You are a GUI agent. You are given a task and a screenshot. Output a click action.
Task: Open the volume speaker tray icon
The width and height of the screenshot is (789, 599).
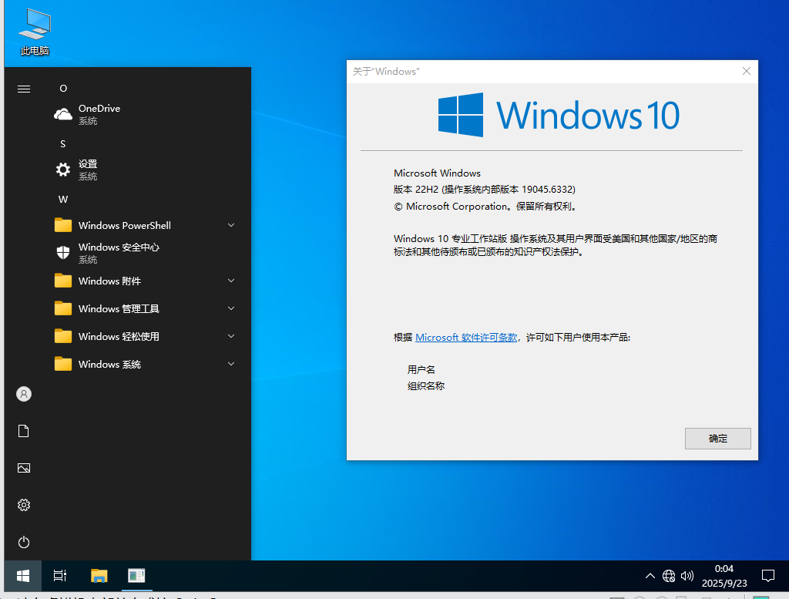click(x=687, y=576)
